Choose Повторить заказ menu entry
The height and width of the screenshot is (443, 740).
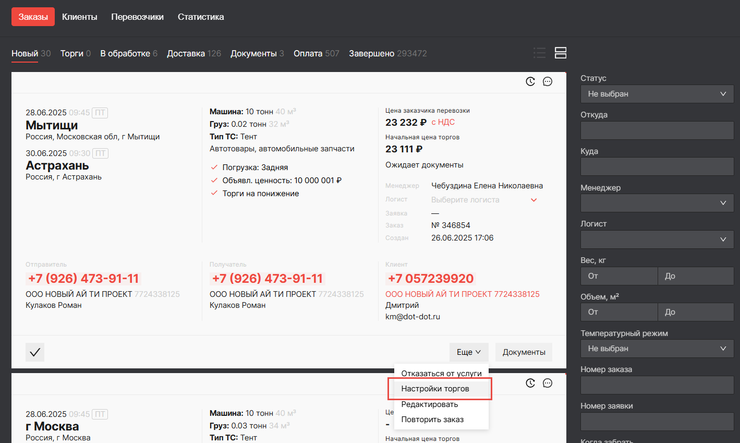(441, 420)
